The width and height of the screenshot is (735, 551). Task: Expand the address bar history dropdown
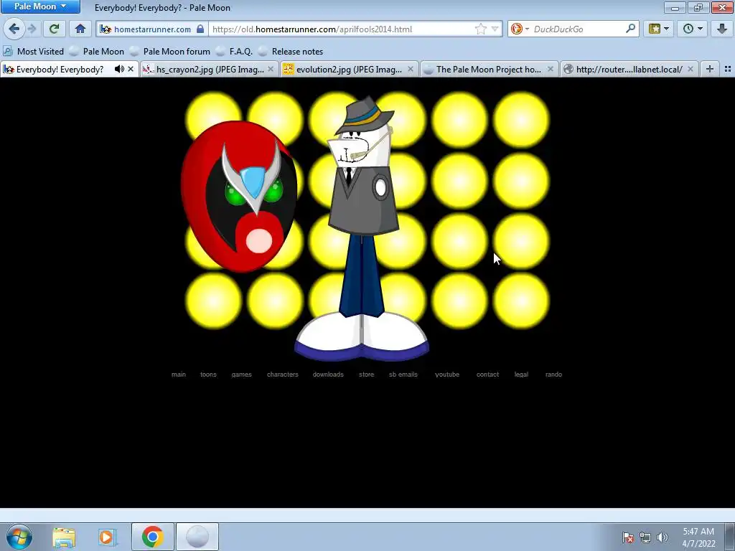495,29
